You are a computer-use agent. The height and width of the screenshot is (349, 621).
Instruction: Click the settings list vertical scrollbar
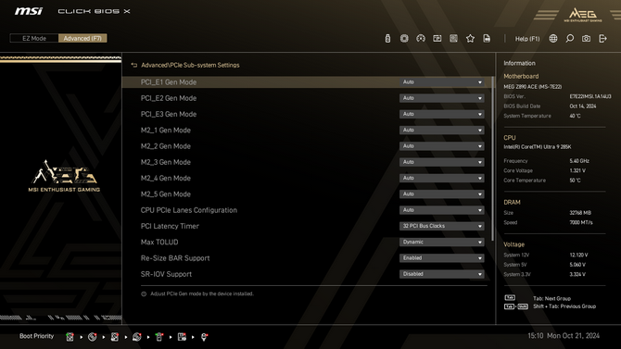point(493,158)
